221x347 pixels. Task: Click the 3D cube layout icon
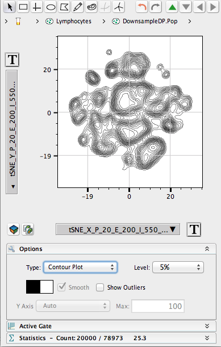click(14, 229)
